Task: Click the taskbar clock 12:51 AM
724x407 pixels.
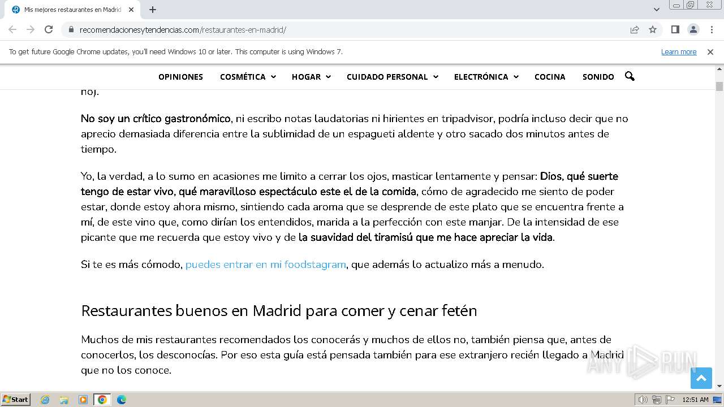Action: 695,400
